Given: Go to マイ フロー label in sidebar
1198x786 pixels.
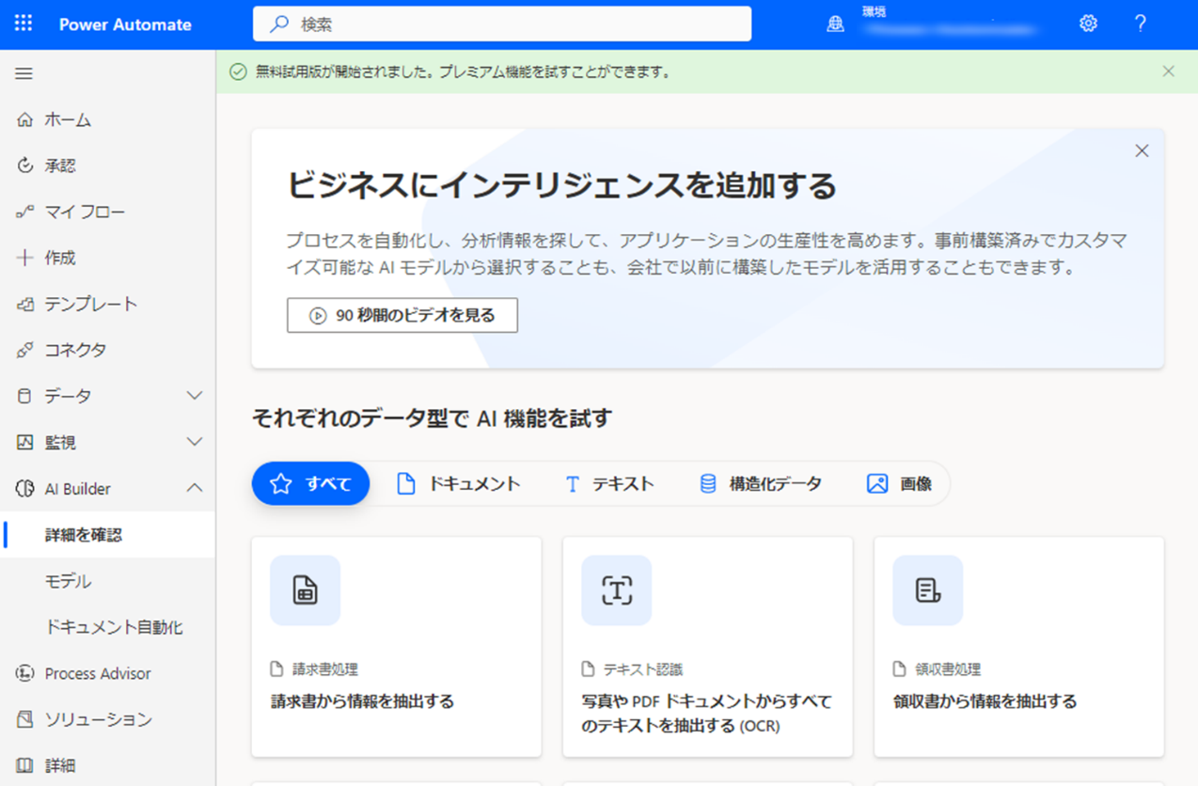Looking at the screenshot, I should [85, 212].
